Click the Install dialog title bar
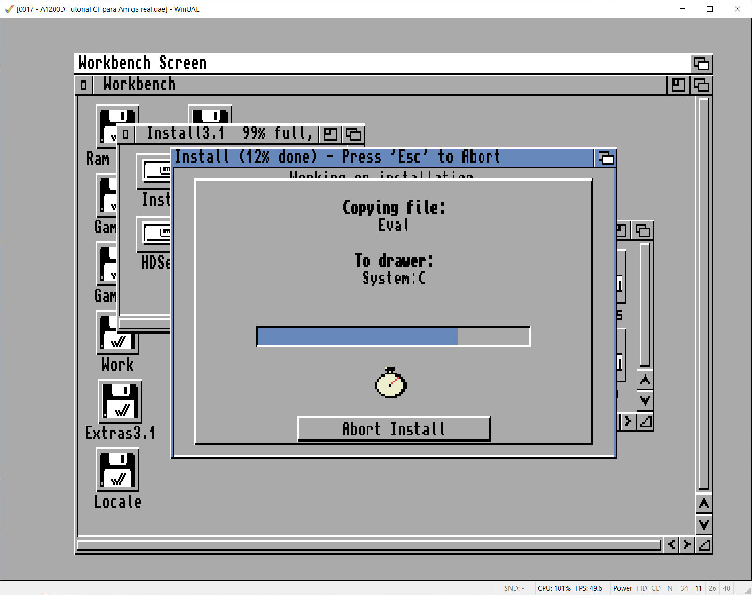Viewport: 752px width, 595px height. 383,158
